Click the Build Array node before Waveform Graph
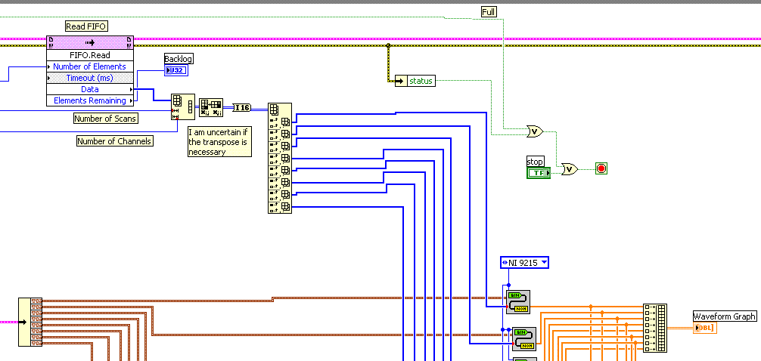 pyautogui.click(x=655, y=328)
